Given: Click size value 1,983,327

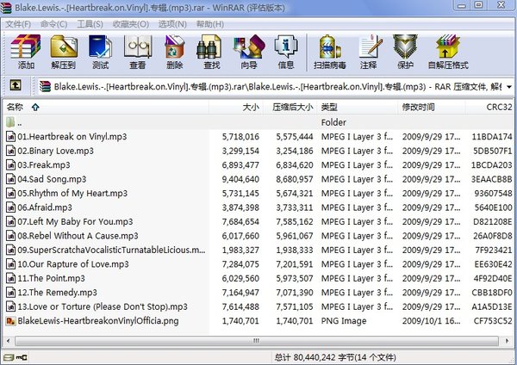Looking at the screenshot, I should coord(240,250).
